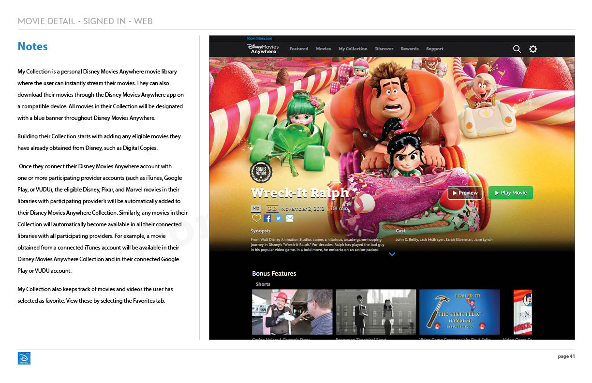Click the Show Disney.com link
The image size is (592, 383).
[x=259, y=38]
